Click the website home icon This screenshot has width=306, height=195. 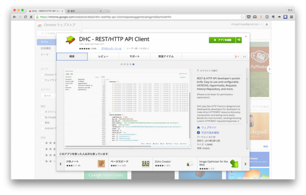click(x=198, y=128)
